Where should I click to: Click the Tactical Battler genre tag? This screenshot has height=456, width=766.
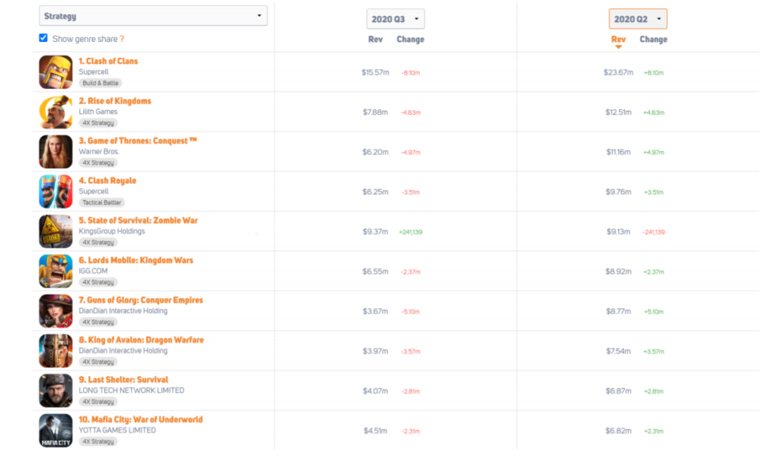coord(103,203)
